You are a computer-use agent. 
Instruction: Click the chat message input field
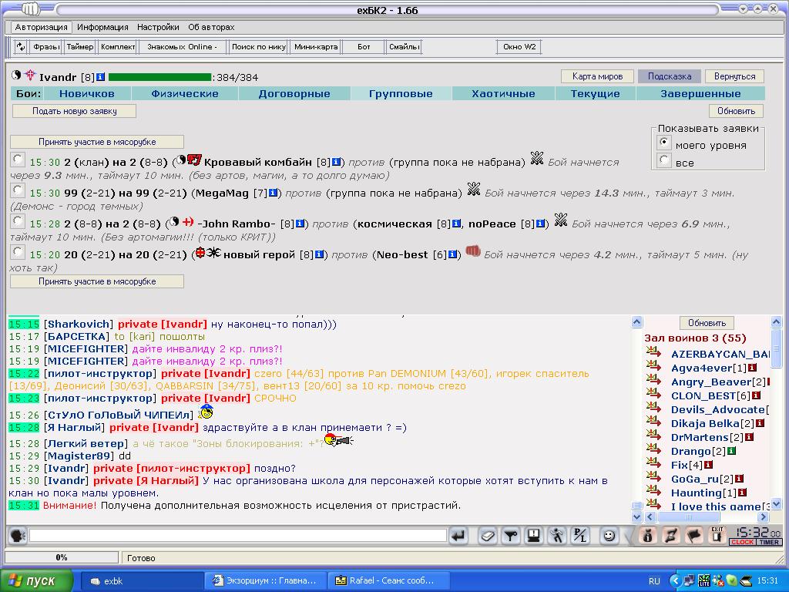237,536
